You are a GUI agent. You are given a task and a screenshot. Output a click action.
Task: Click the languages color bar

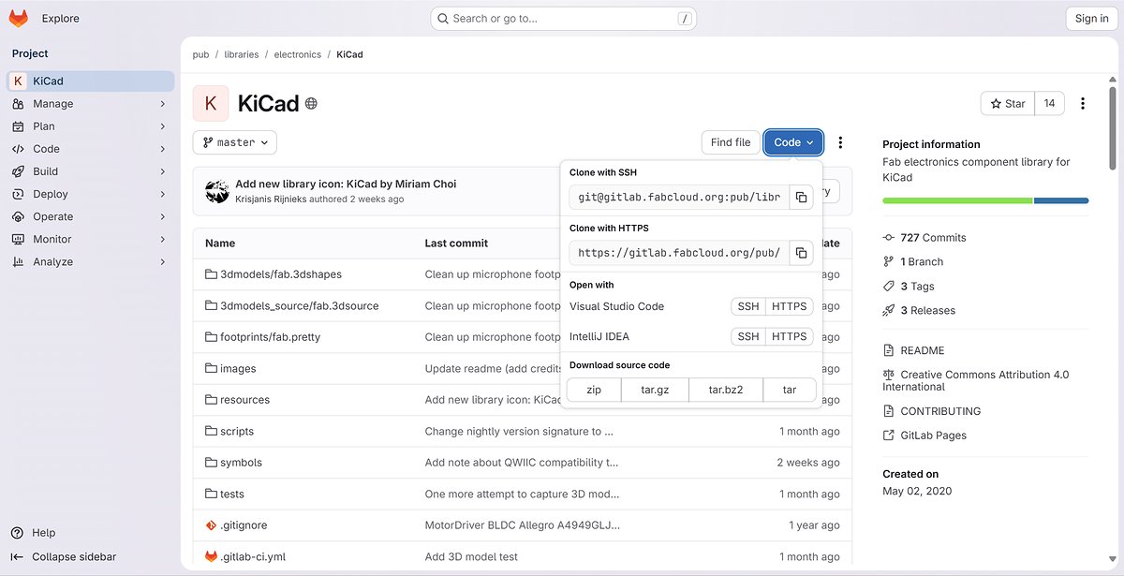point(984,200)
